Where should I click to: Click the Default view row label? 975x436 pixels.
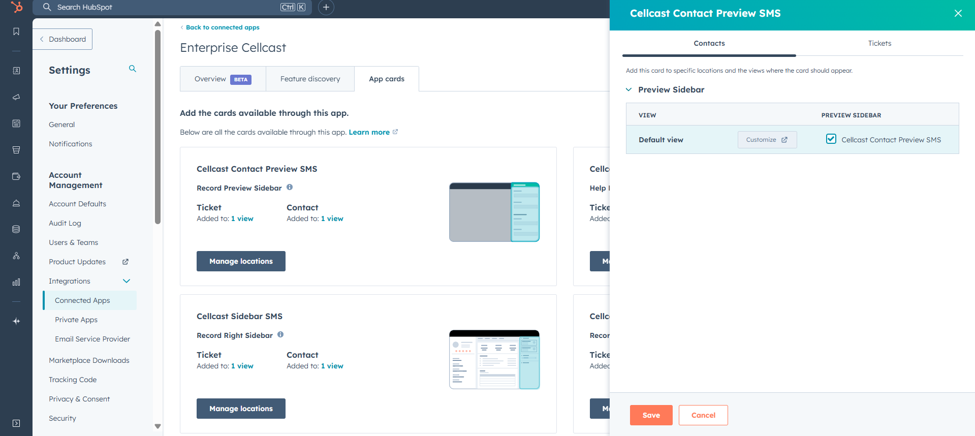pos(661,140)
